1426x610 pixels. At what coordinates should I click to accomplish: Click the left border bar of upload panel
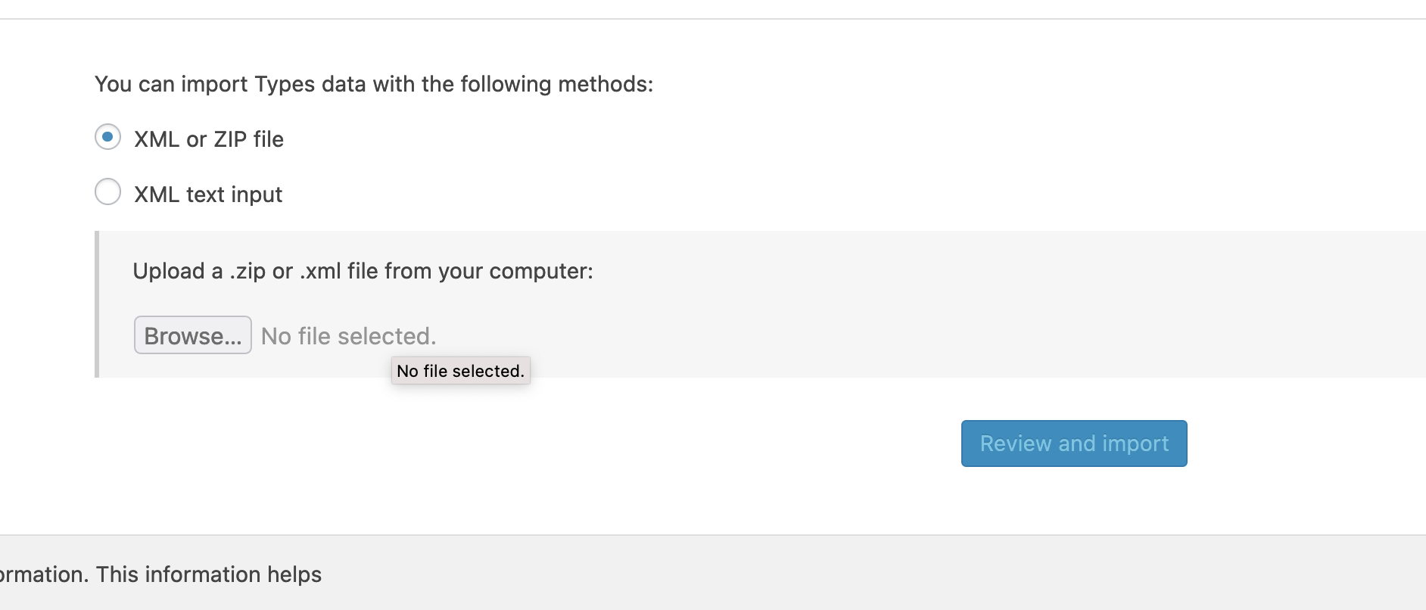(97, 304)
